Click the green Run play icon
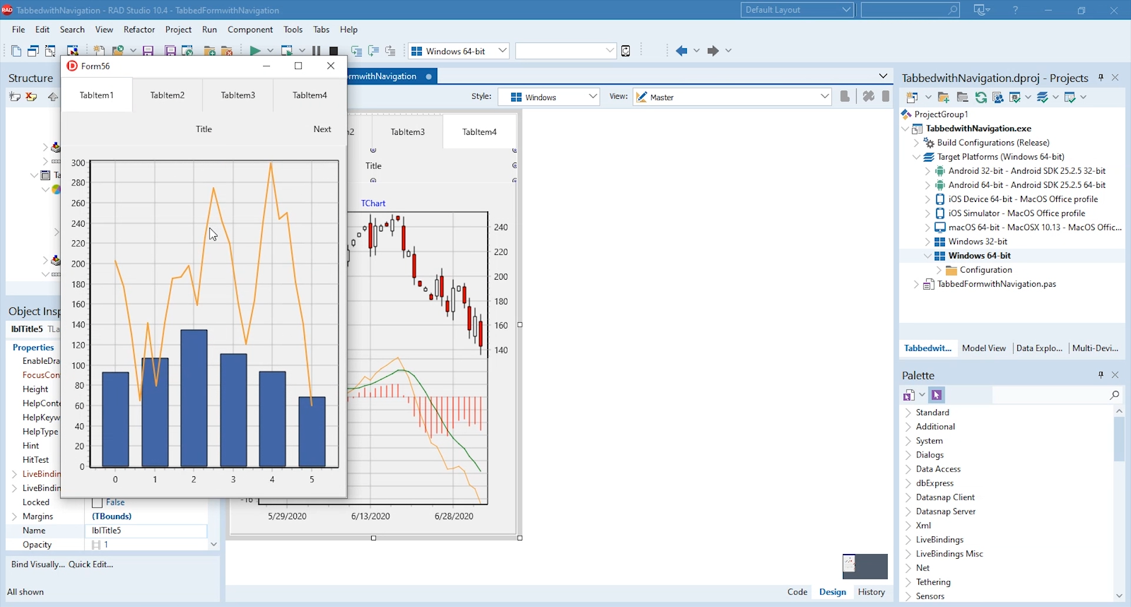This screenshot has width=1131, height=607. [x=254, y=51]
